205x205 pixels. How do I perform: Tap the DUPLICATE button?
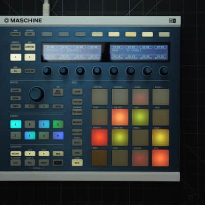click(x=77, y=132)
